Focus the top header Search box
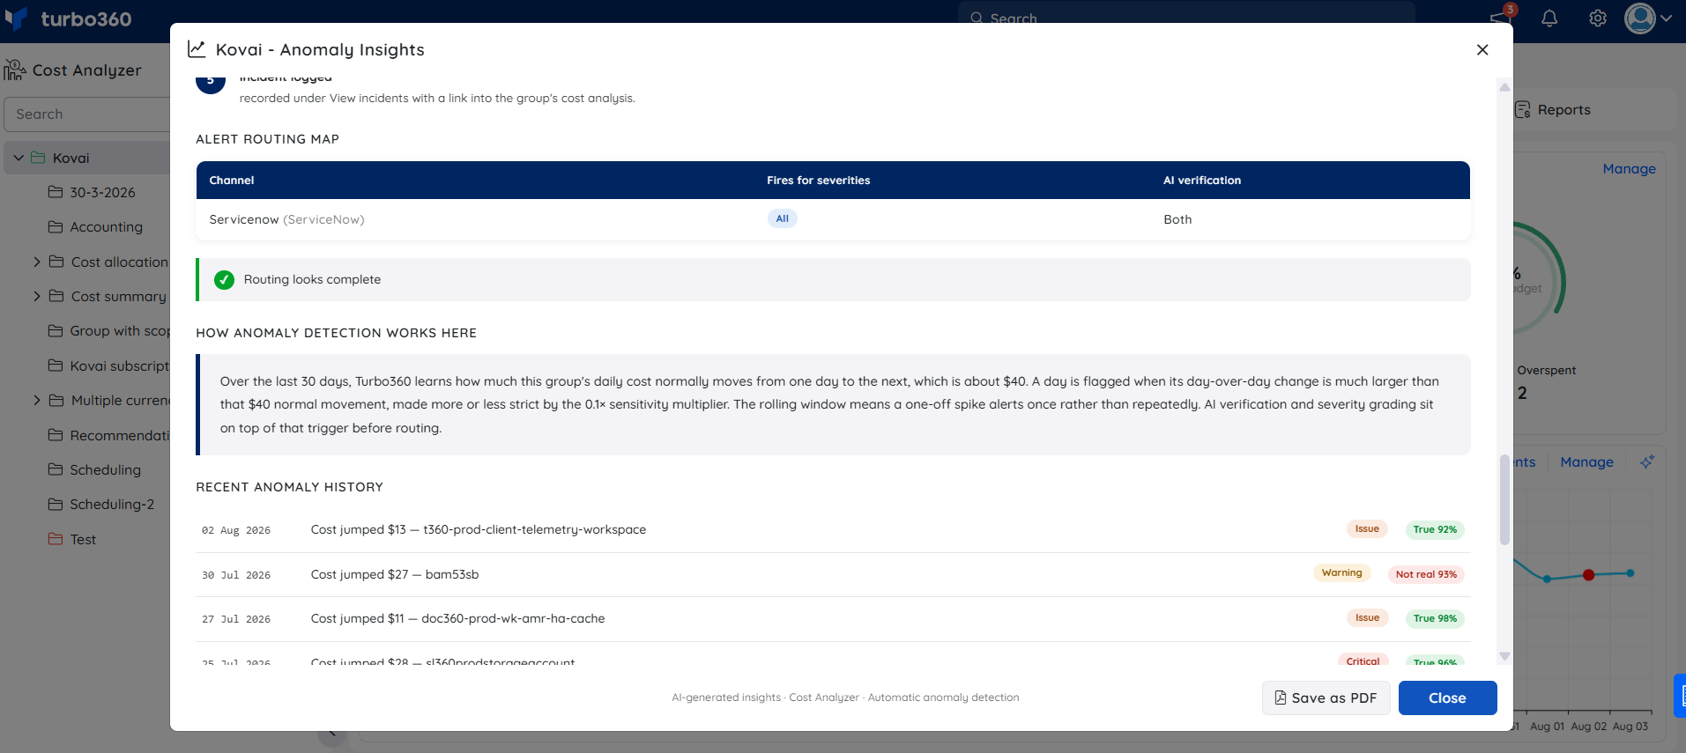The height and width of the screenshot is (753, 1686). tap(1186, 18)
